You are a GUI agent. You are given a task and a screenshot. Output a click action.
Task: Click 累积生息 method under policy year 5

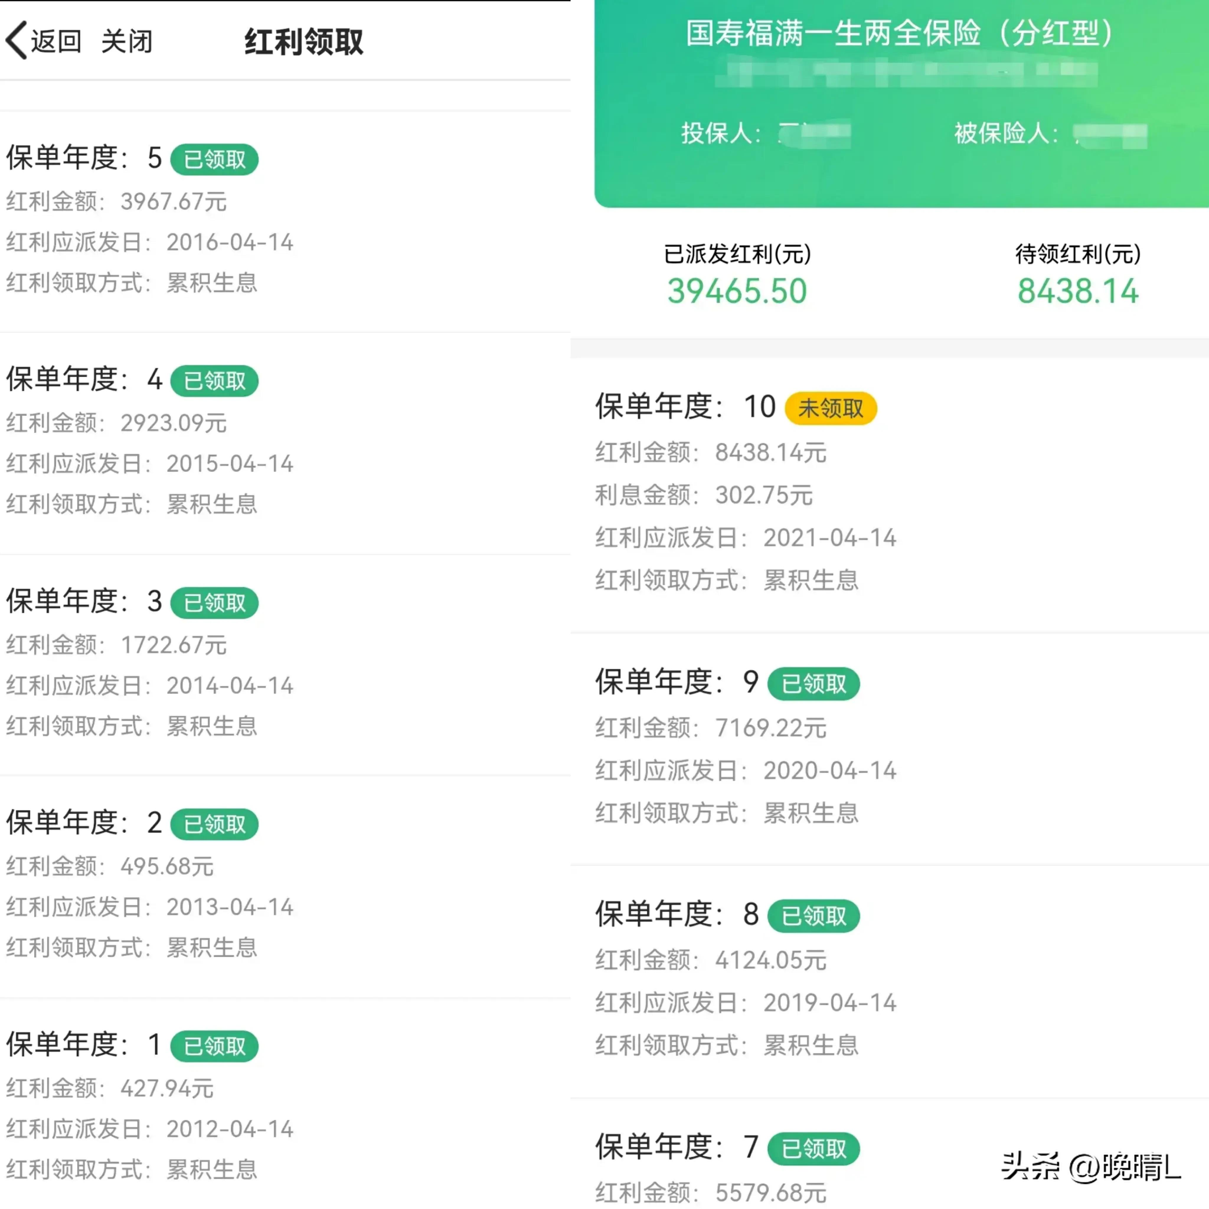pos(212,283)
